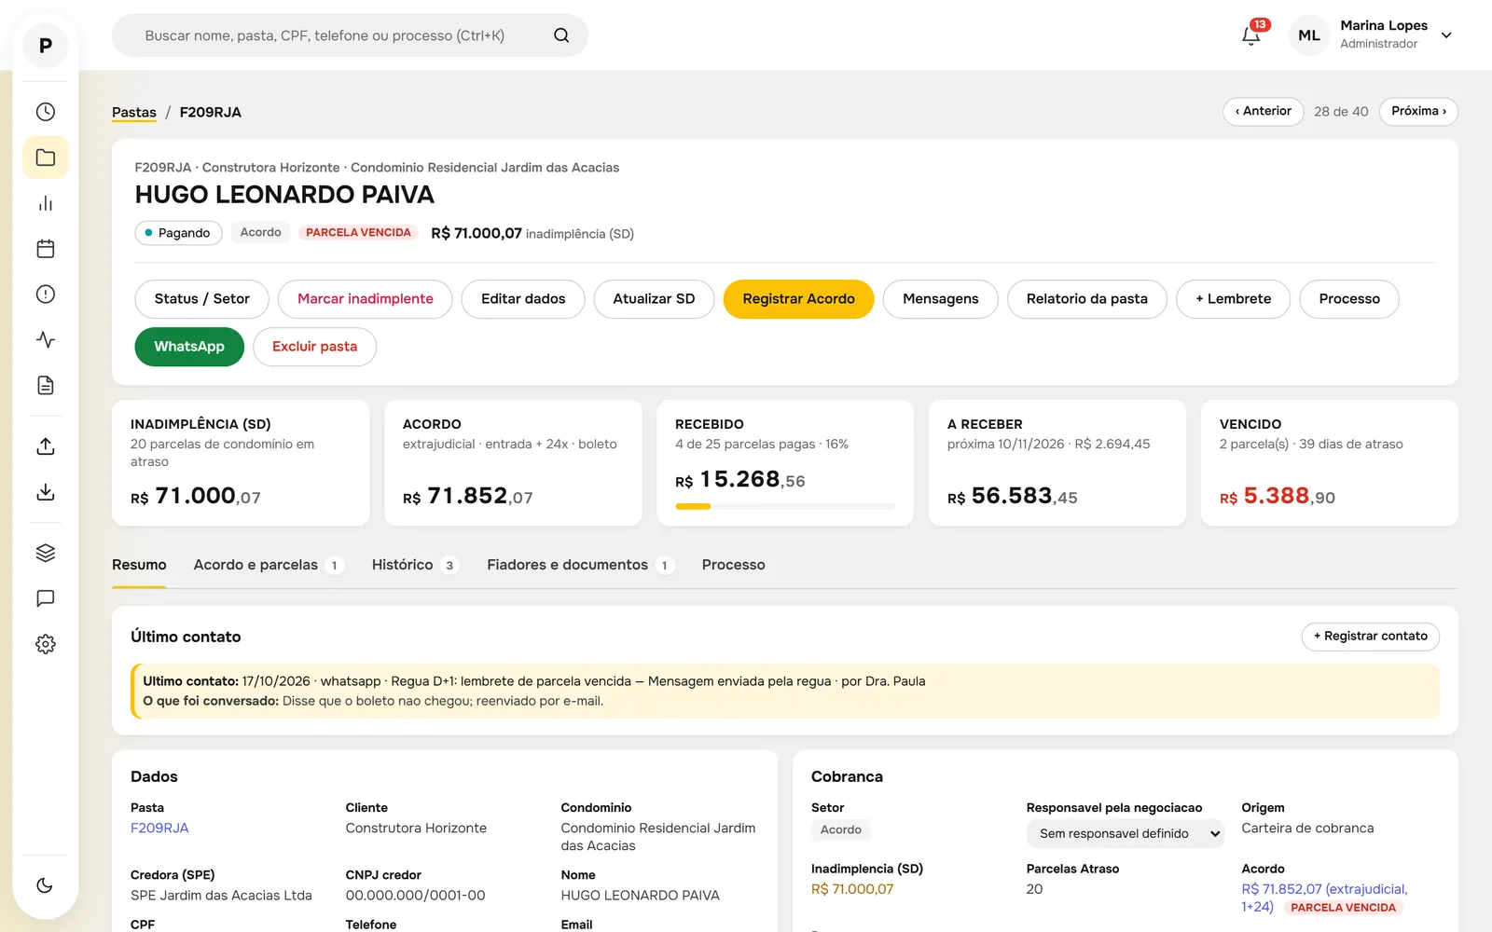Click the Excluir pasta button
This screenshot has width=1492, height=932.
314,347
